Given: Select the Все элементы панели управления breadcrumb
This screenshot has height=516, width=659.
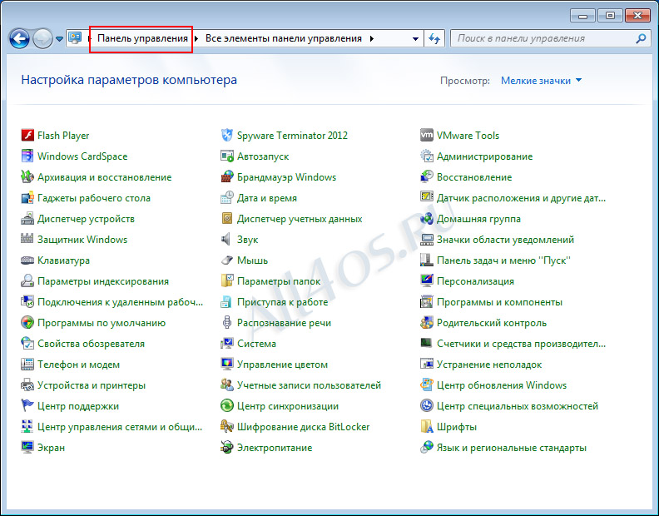Looking at the screenshot, I should 283,38.
